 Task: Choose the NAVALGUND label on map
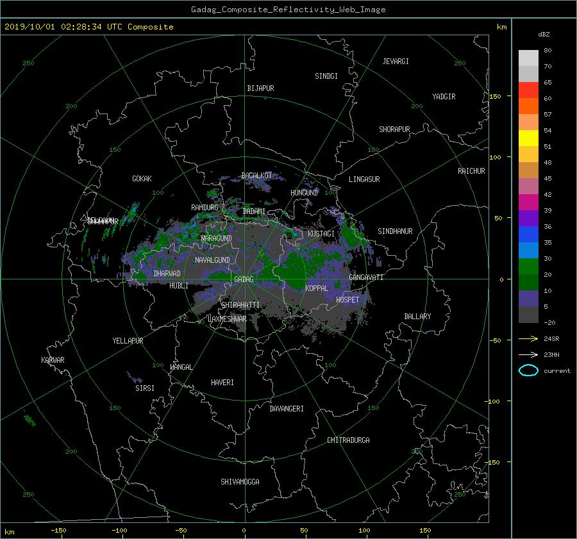(x=212, y=260)
